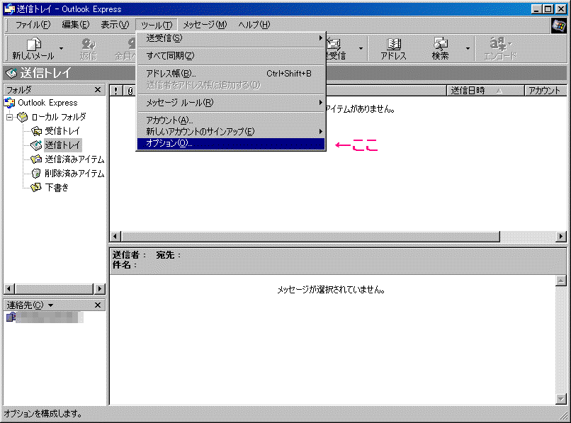The image size is (571, 423).
Task: Click the 検索 (Find) toolbar icon
Action: [x=441, y=45]
